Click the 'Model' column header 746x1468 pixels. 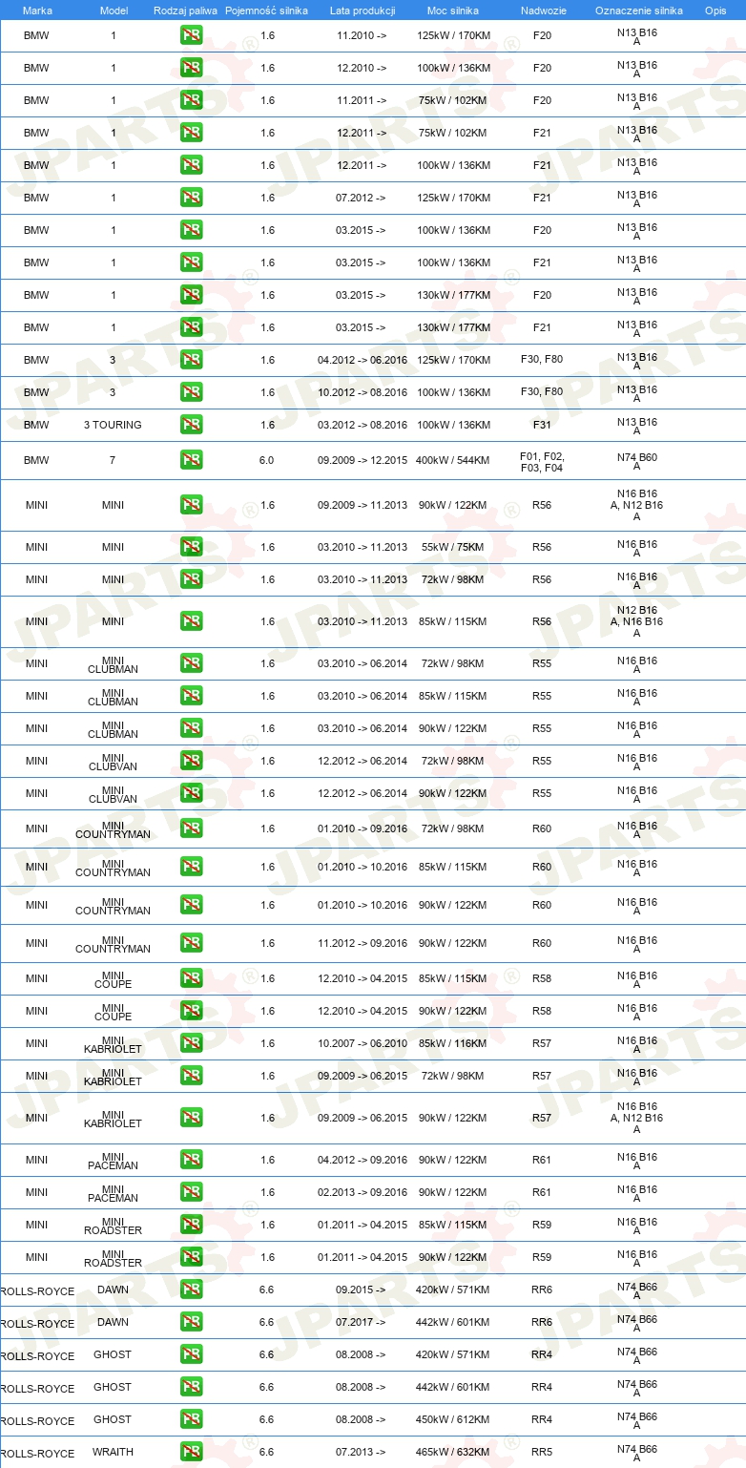coord(114,10)
